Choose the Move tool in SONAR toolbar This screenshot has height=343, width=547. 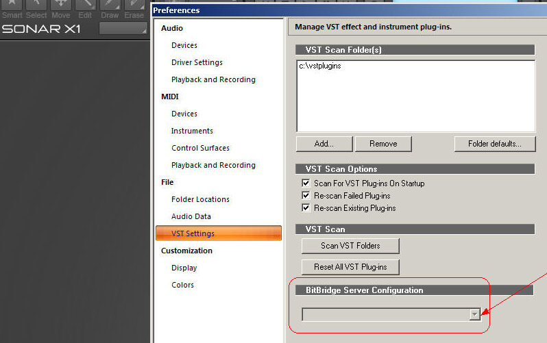click(61, 10)
